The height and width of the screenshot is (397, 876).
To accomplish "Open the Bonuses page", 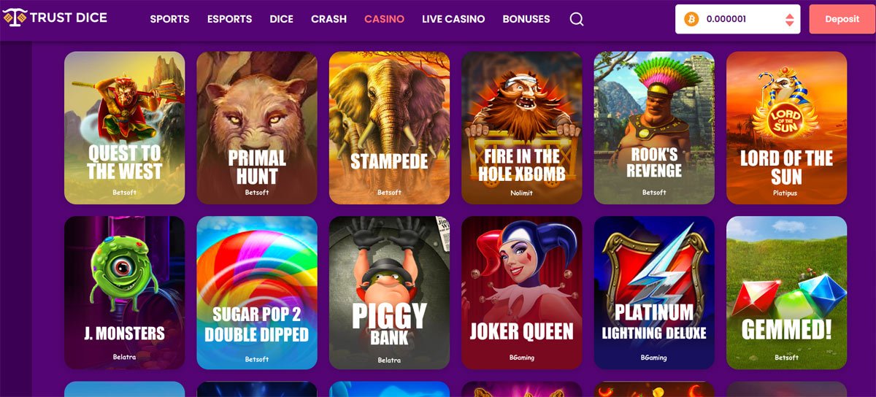I will pyautogui.click(x=526, y=19).
